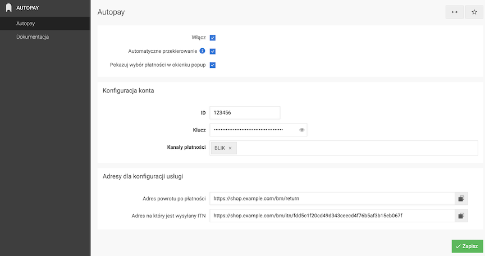Toggle full-width layout with the arrows button

454,12
